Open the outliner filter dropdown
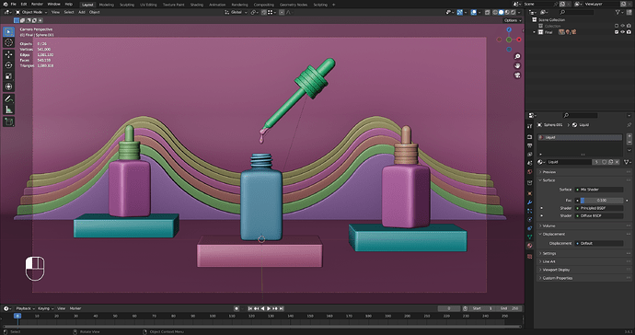The image size is (635, 335). point(619,13)
